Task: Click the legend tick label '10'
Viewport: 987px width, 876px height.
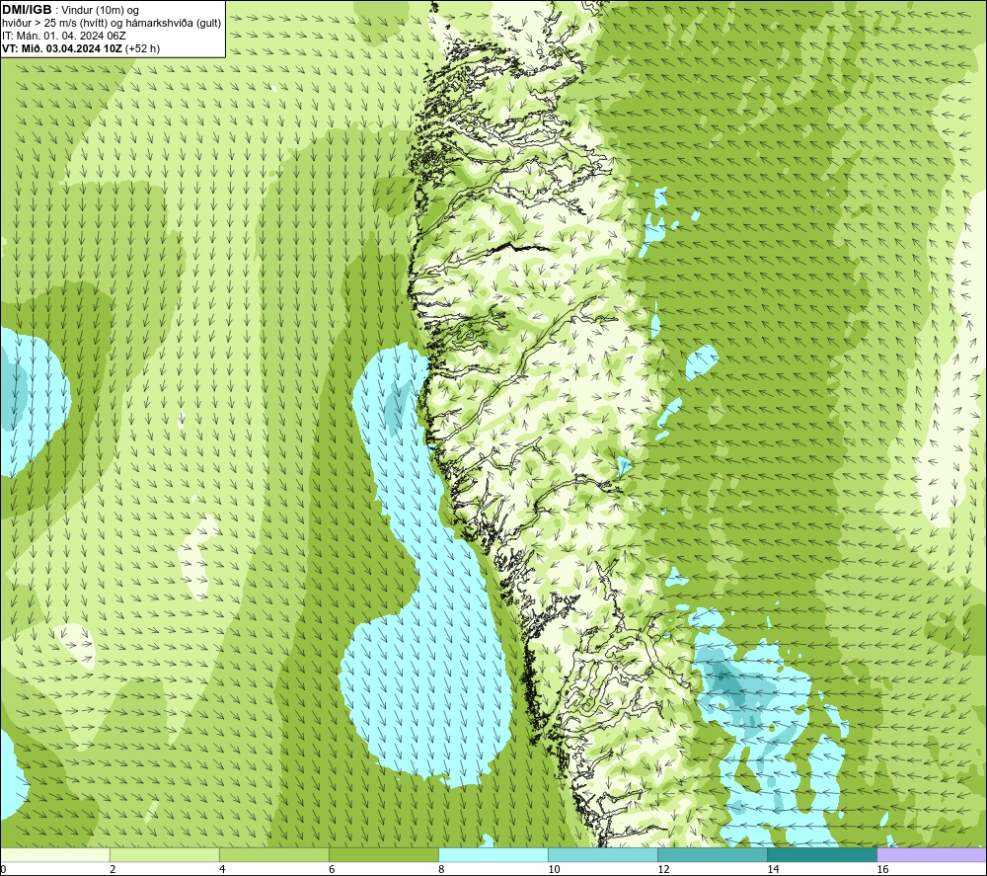Action: 554,869
